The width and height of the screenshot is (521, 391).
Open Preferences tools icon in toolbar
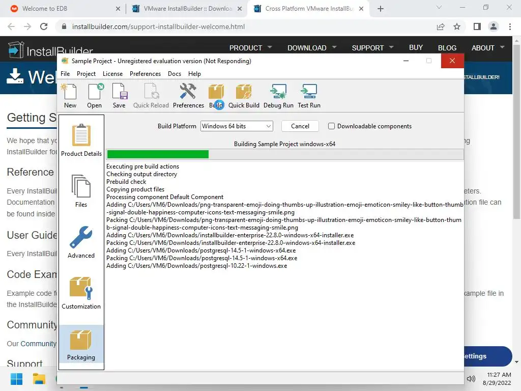tap(188, 96)
